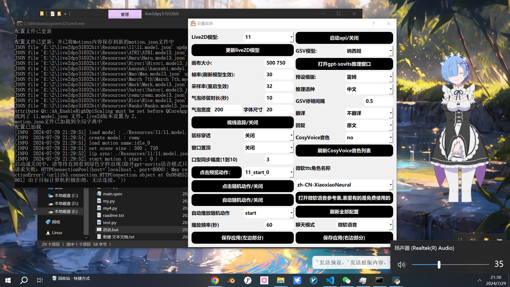Open the Windows Start menu
Screen dimensions: 510x287
point(8,280)
